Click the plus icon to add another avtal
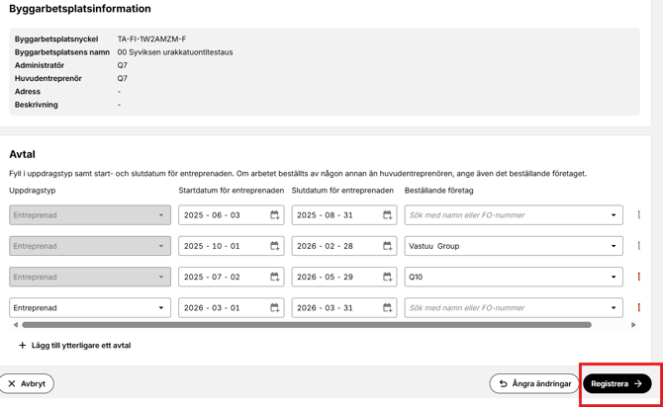663x407 pixels. 23,346
